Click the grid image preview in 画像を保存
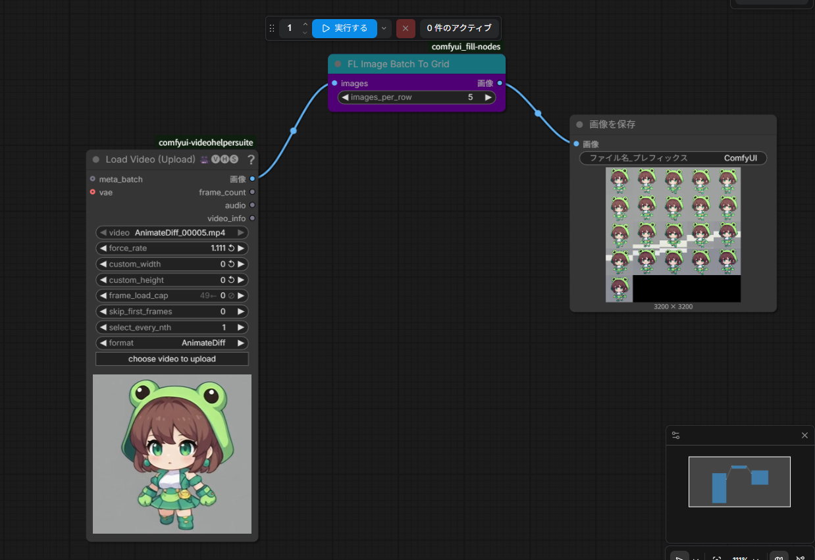The width and height of the screenshot is (815, 560). pos(673,235)
